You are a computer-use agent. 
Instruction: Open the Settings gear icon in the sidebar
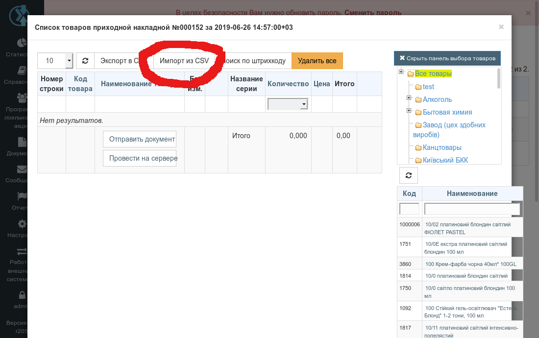point(22,224)
